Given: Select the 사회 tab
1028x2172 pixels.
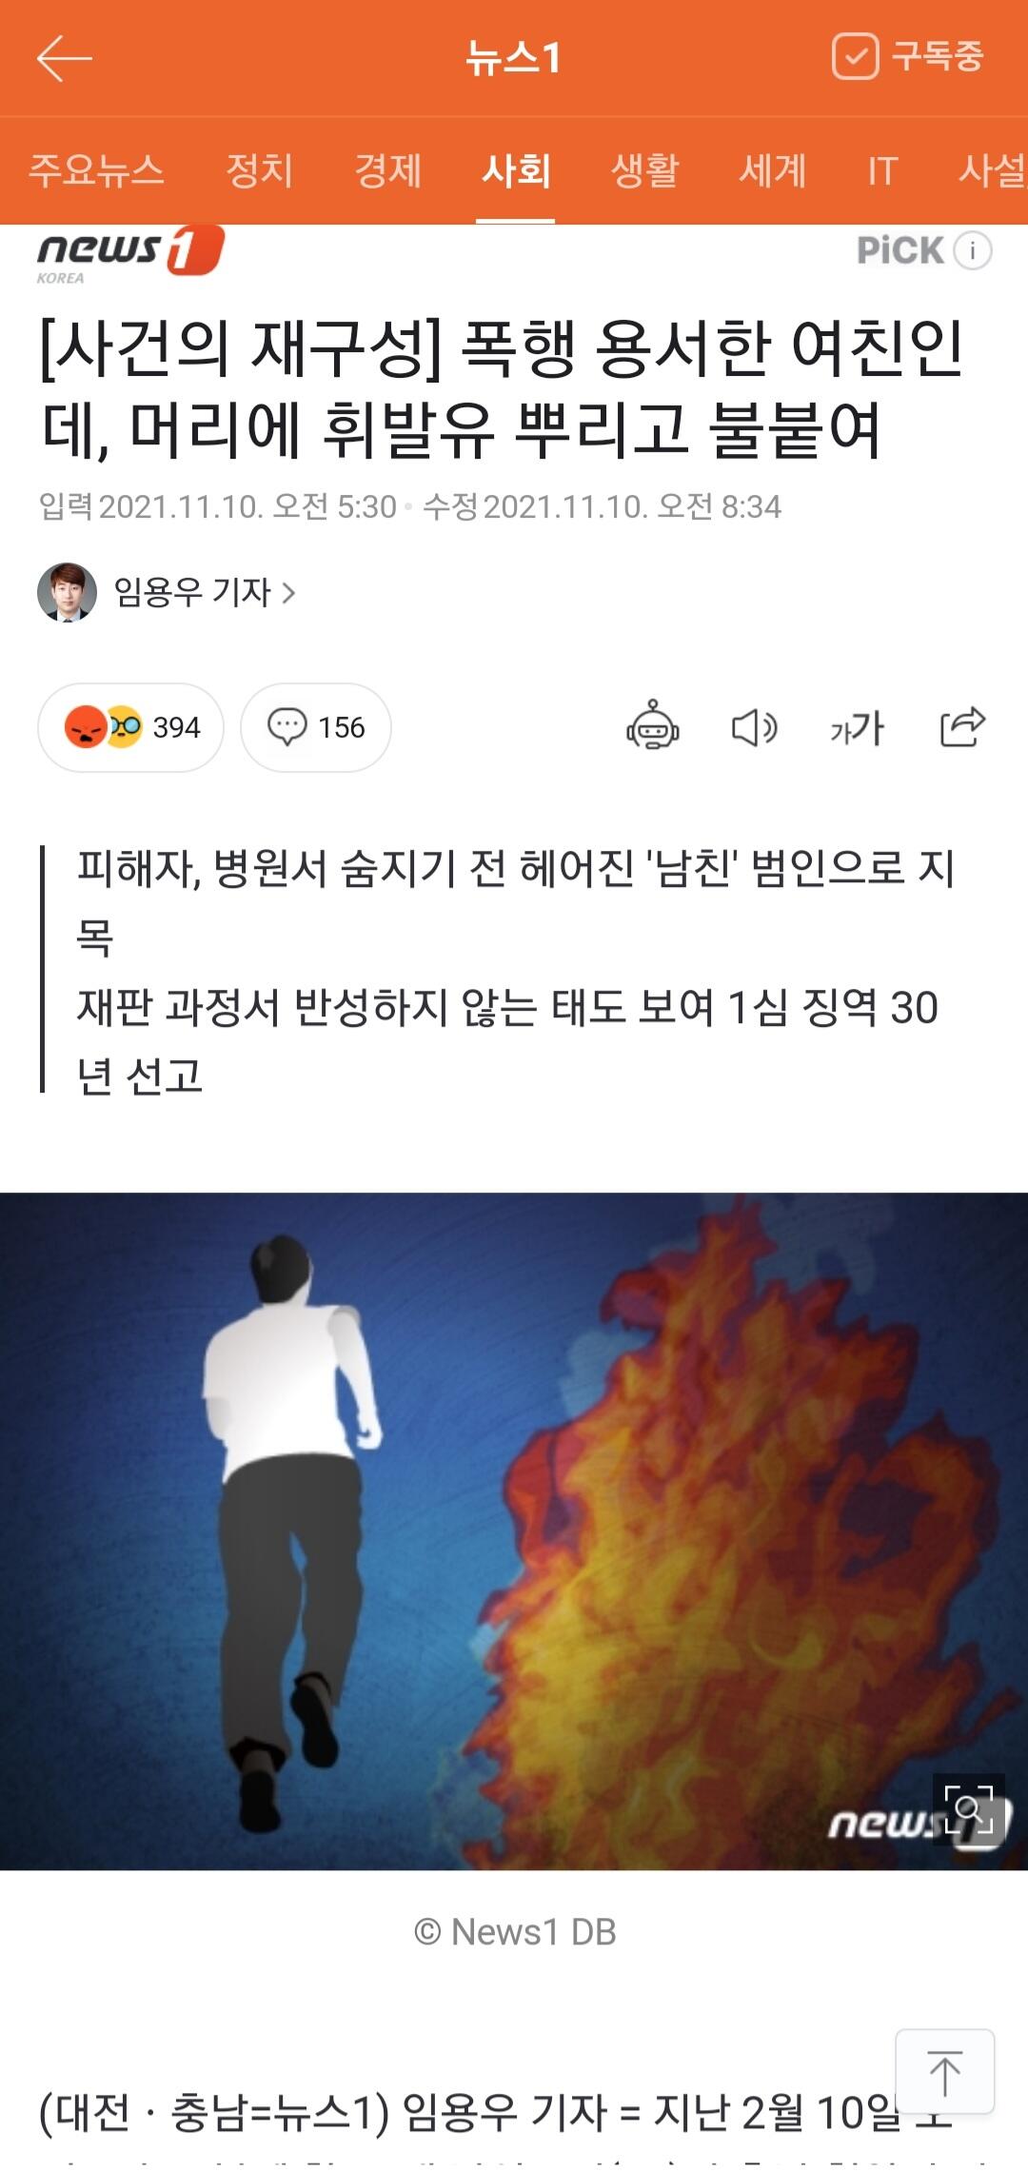Looking at the screenshot, I should pos(516,171).
